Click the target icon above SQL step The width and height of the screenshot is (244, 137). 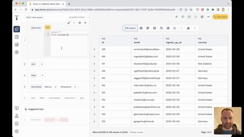coord(80,23)
